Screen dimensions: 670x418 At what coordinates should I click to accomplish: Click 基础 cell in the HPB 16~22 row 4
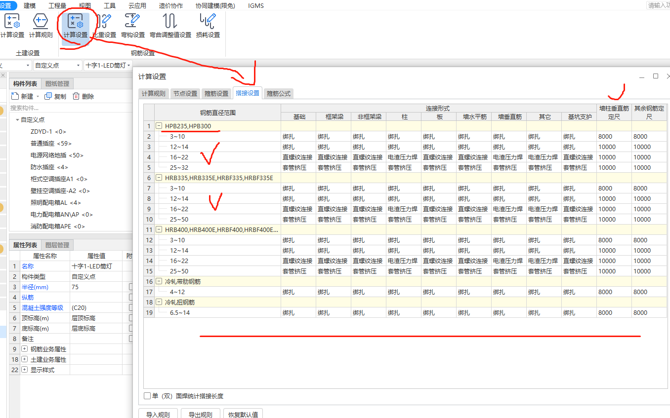298,157
